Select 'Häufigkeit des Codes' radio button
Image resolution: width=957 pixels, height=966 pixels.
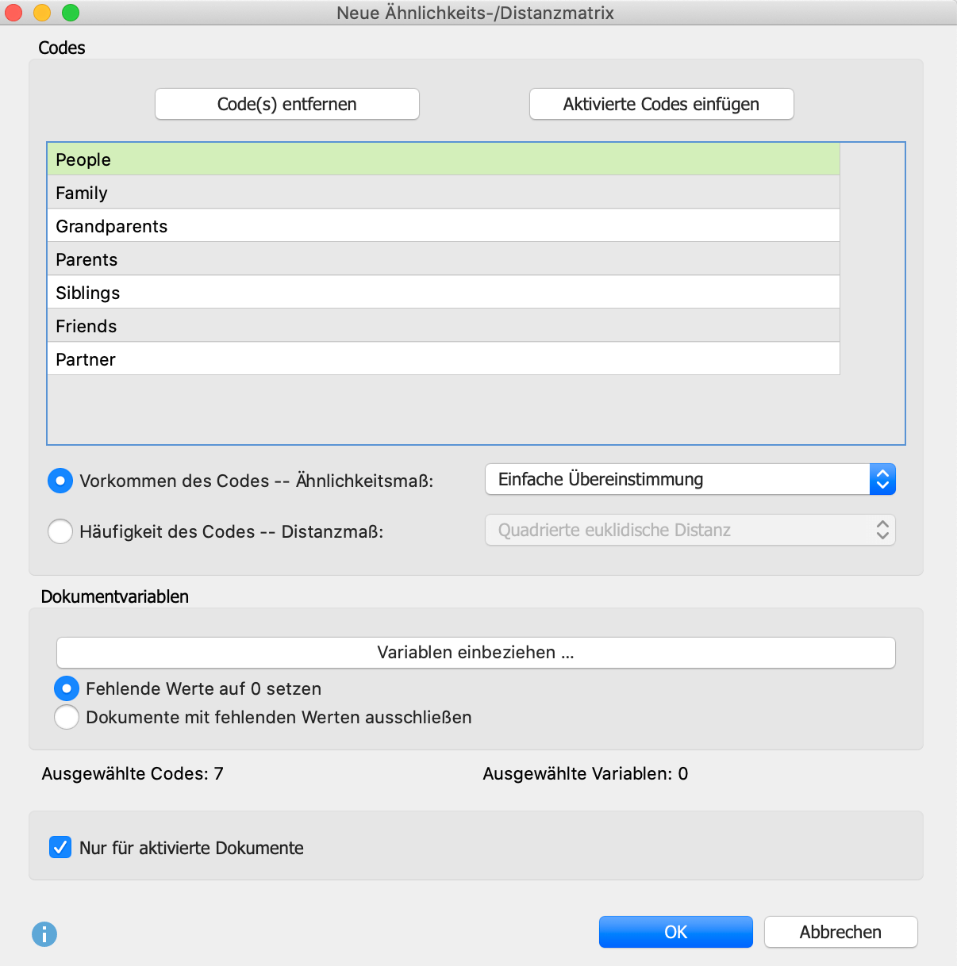tap(60, 531)
